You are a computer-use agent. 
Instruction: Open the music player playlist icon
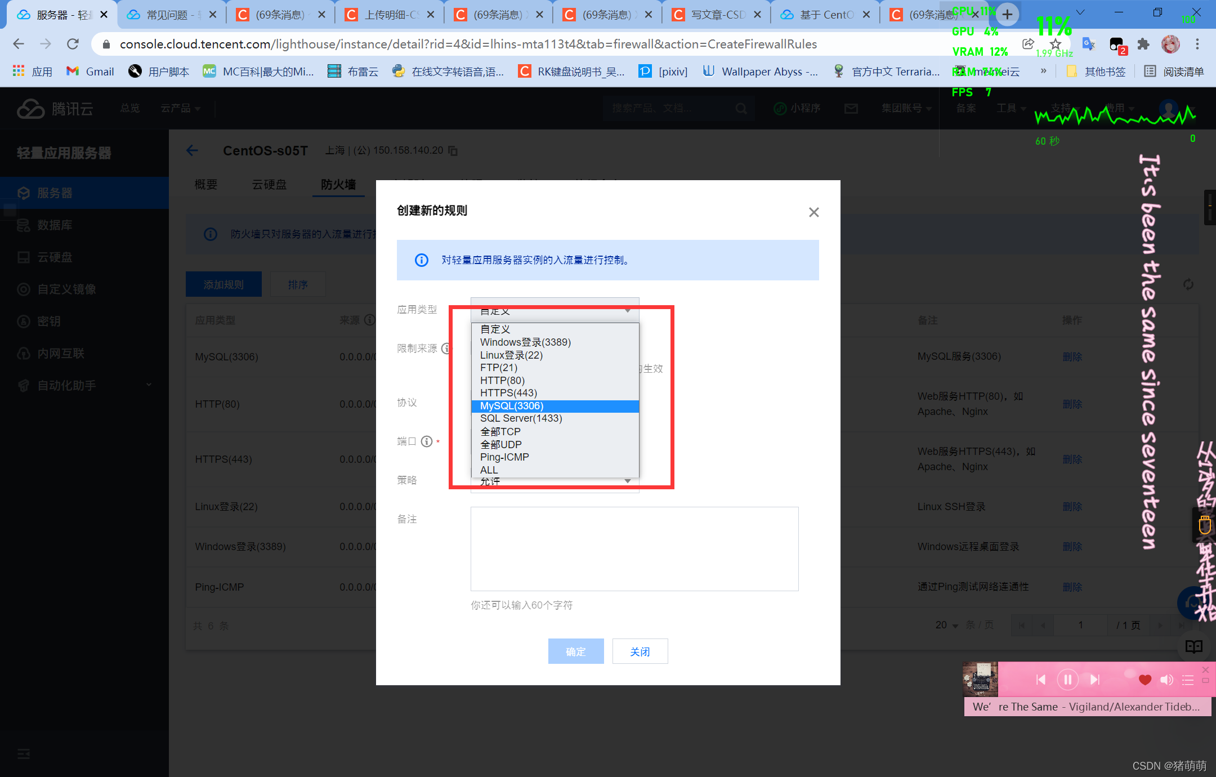pos(1188,680)
